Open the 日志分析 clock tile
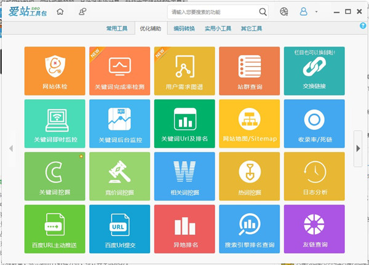This screenshot has width=369, height=265. 314,176
